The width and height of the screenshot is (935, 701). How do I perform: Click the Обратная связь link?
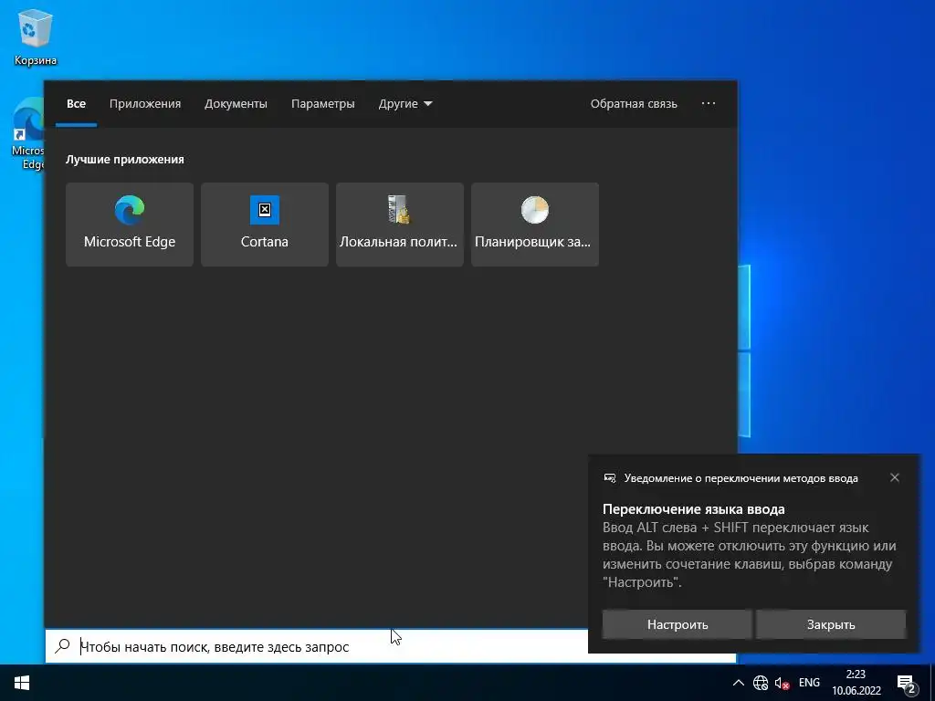pyautogui.click(x=634, y=104)
